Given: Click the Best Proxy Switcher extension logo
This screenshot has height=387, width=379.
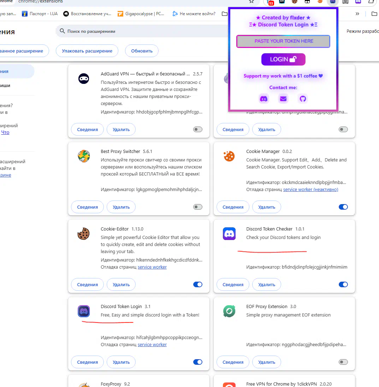Looking at the screenshot, I should tap(84, 156).
